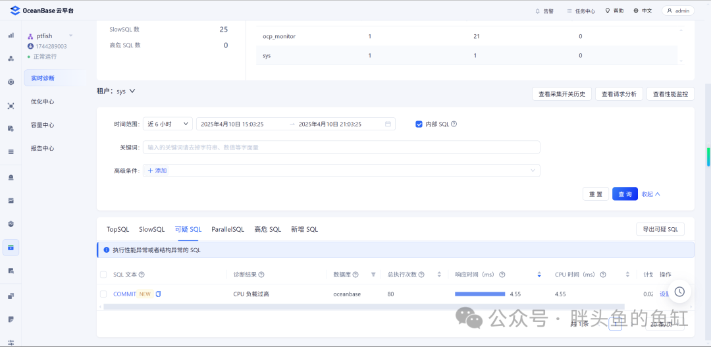Open 优化中心 in the side menu

[x=43, y=101]
